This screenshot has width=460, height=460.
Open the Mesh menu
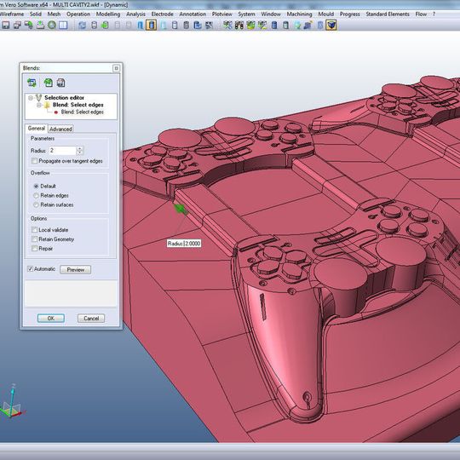pos(54,14)
